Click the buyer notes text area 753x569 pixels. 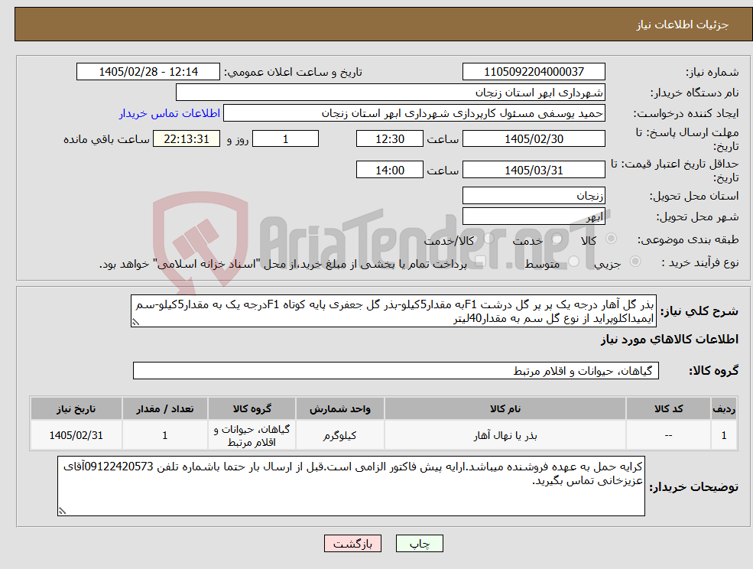pyautogui.click(x=351, y=486)
